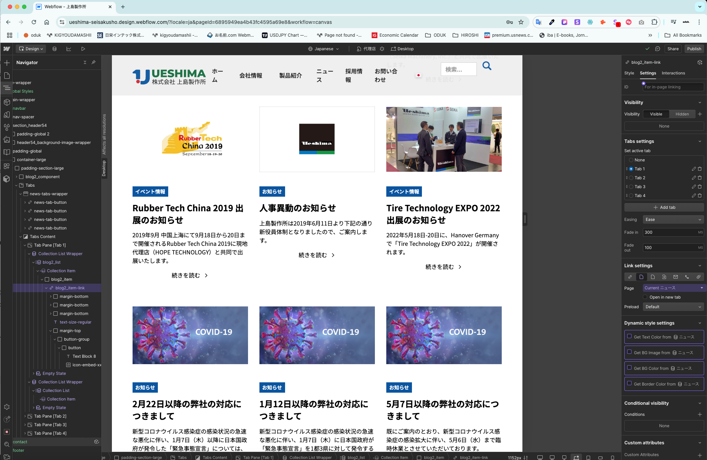Open the Style selectors droplets icon
This screenshot has height=460, width=707.
7,127
